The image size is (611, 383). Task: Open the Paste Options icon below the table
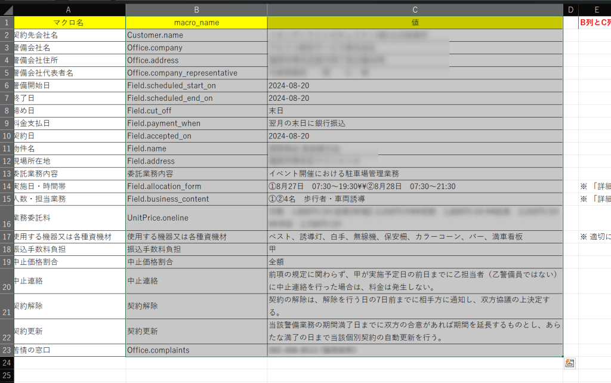click(570, 363)
